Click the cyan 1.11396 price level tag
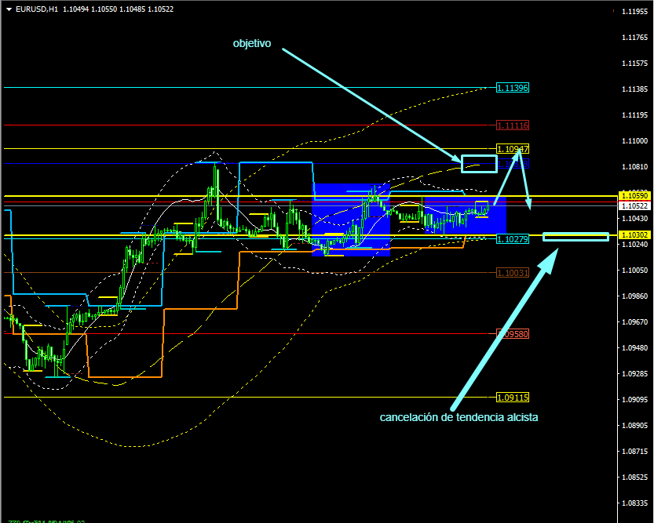654x523 pixels. pos(512,88)
